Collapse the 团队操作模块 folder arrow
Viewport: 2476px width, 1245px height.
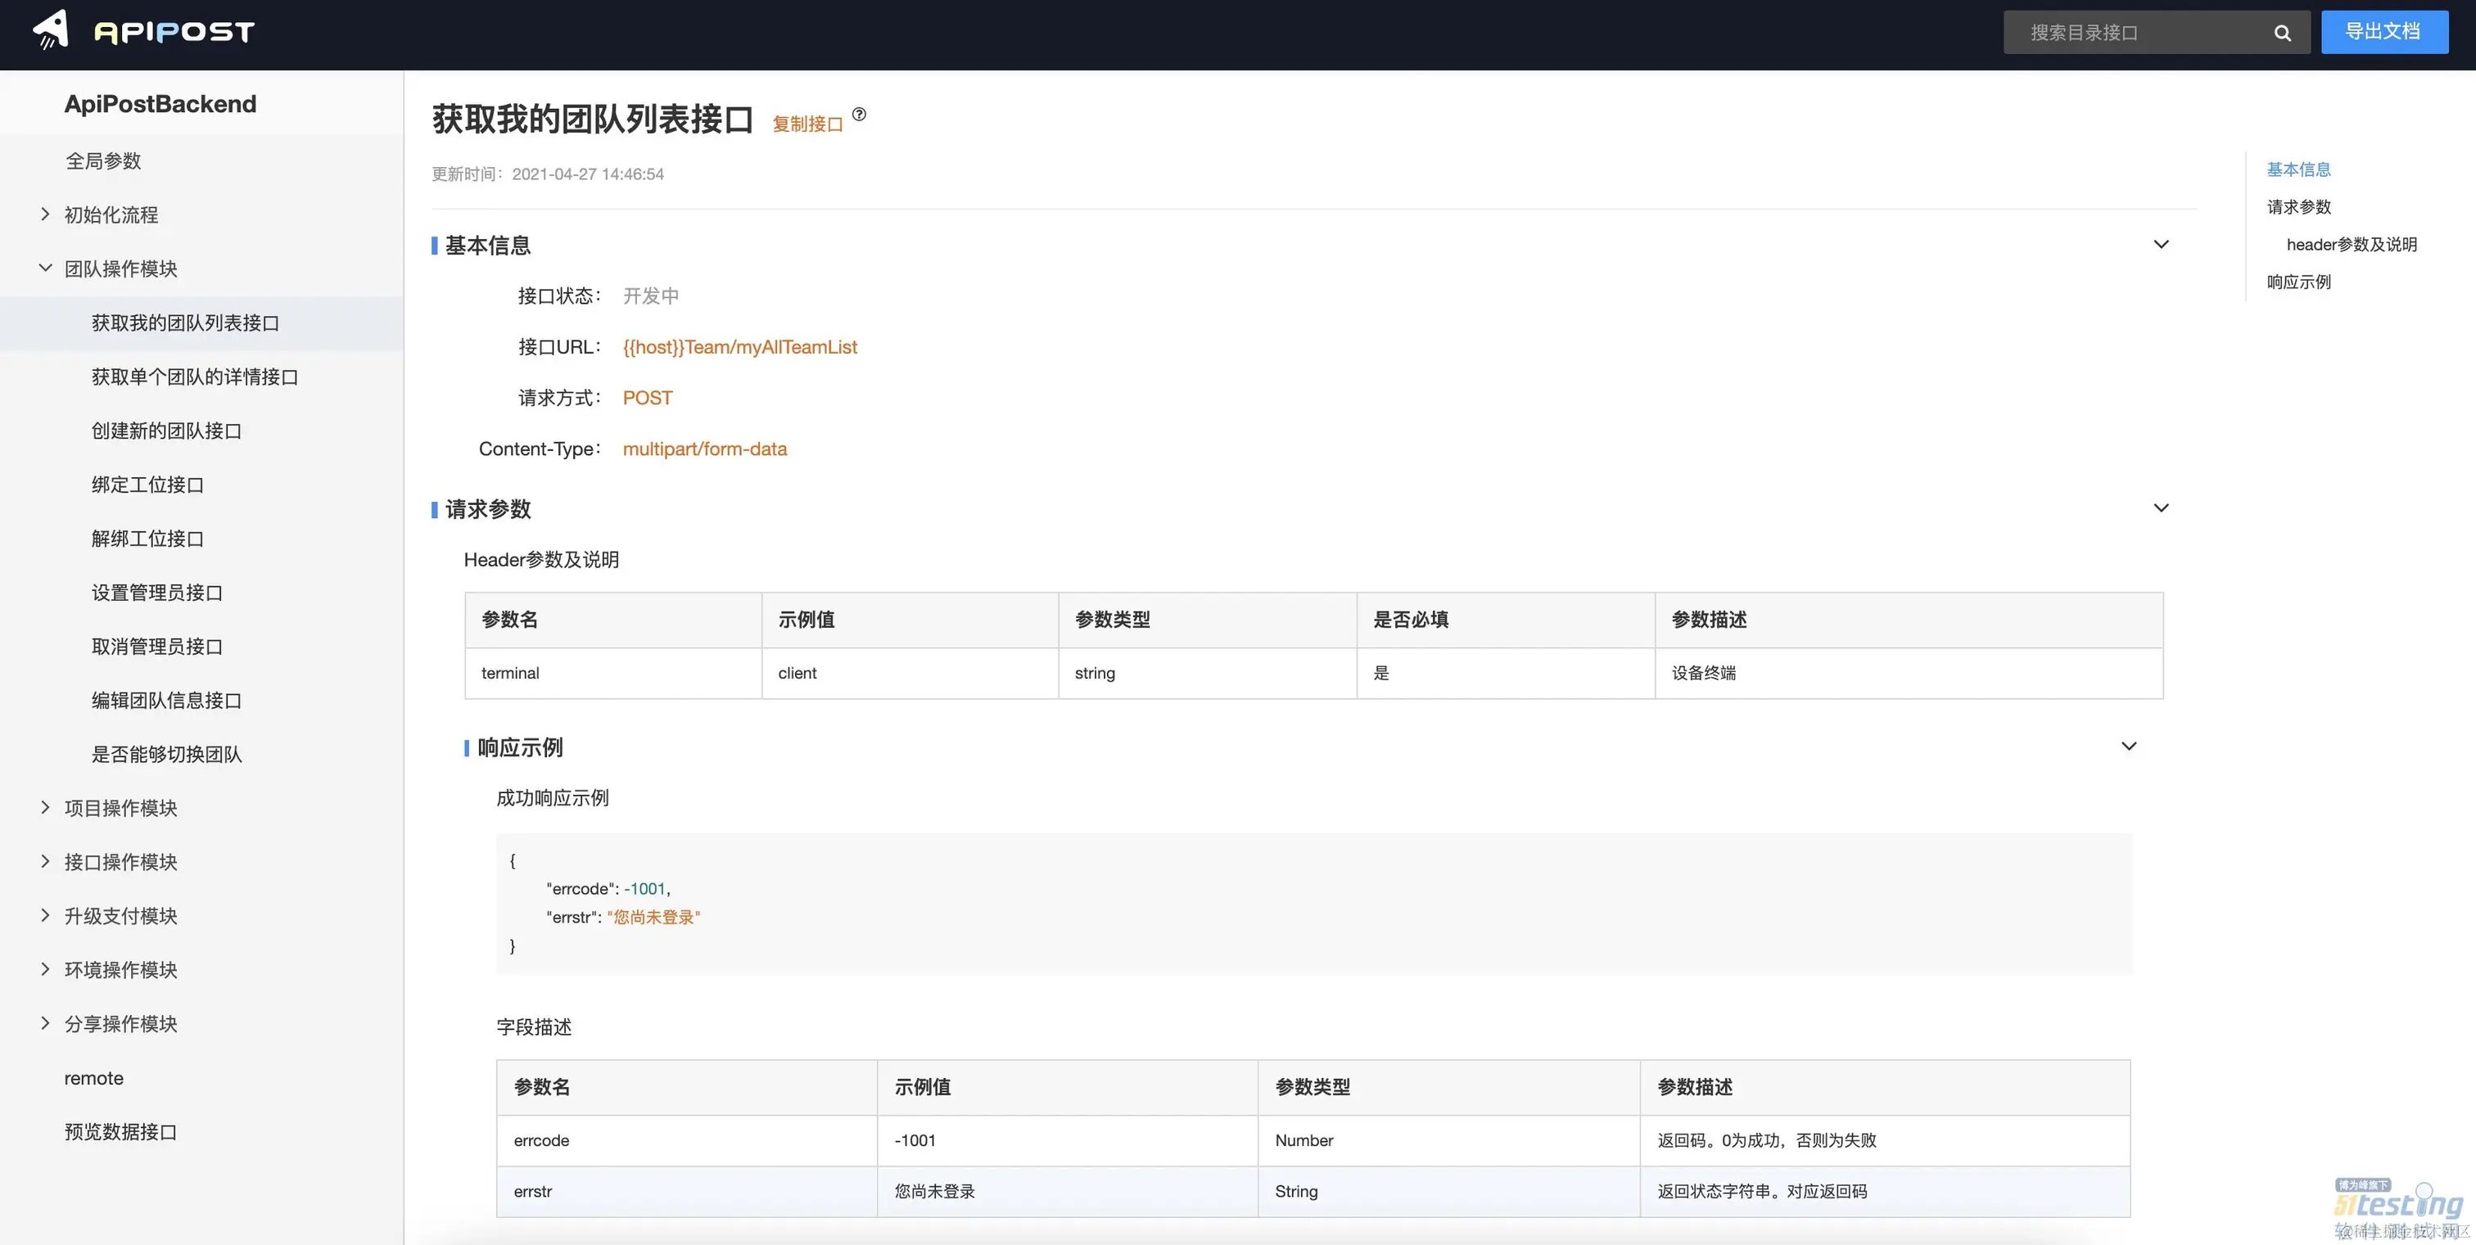(x=45, y=268)
